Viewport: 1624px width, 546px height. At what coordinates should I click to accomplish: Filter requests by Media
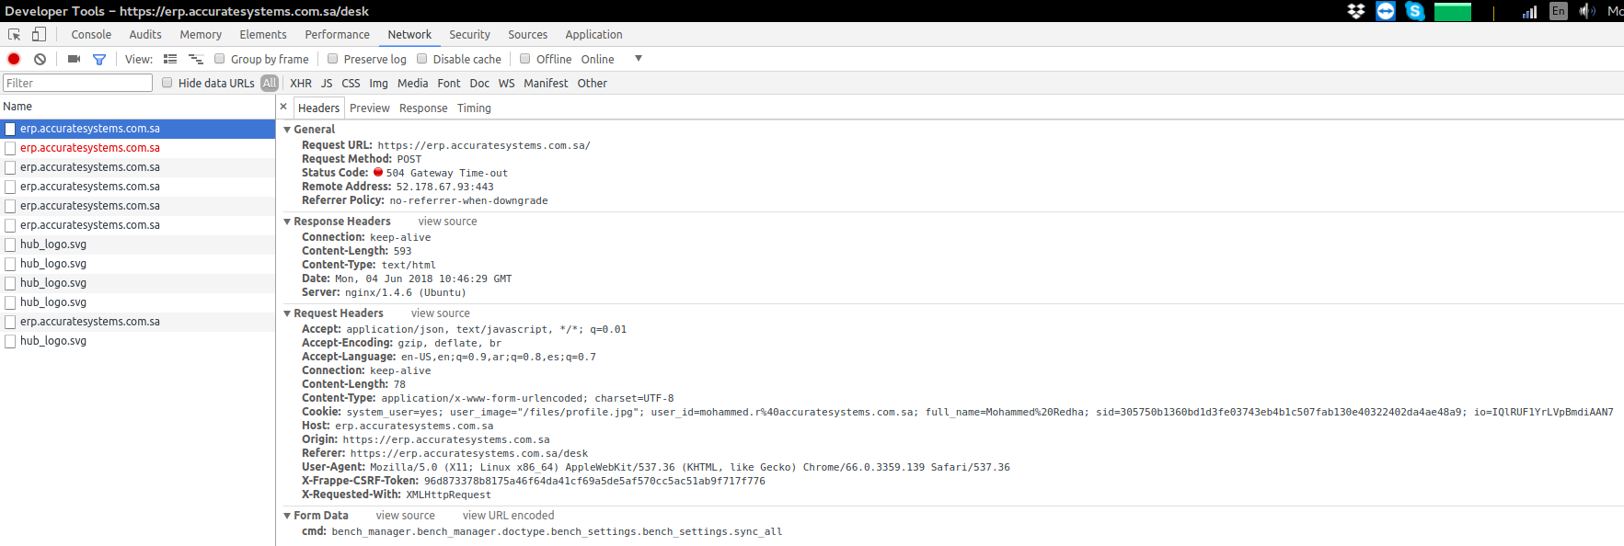(x=412, y=83)
